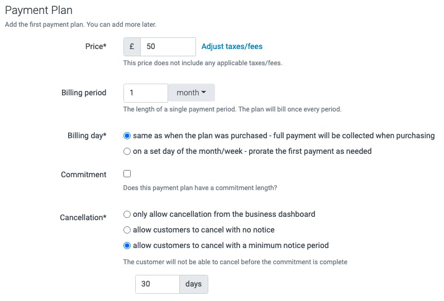Screen dimensions: 444x301
Task: Click the Commitment field label
Action: [84, 174]
